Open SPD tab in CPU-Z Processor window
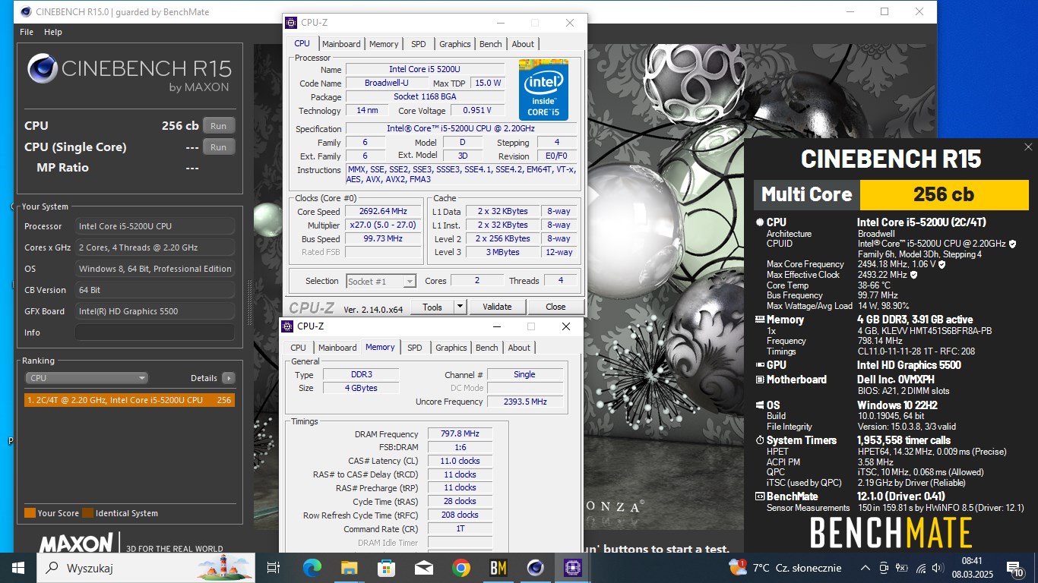Image resolution: width=1038 pixels, height=583 pixels. pyautogui.click(x=419, y=44)
